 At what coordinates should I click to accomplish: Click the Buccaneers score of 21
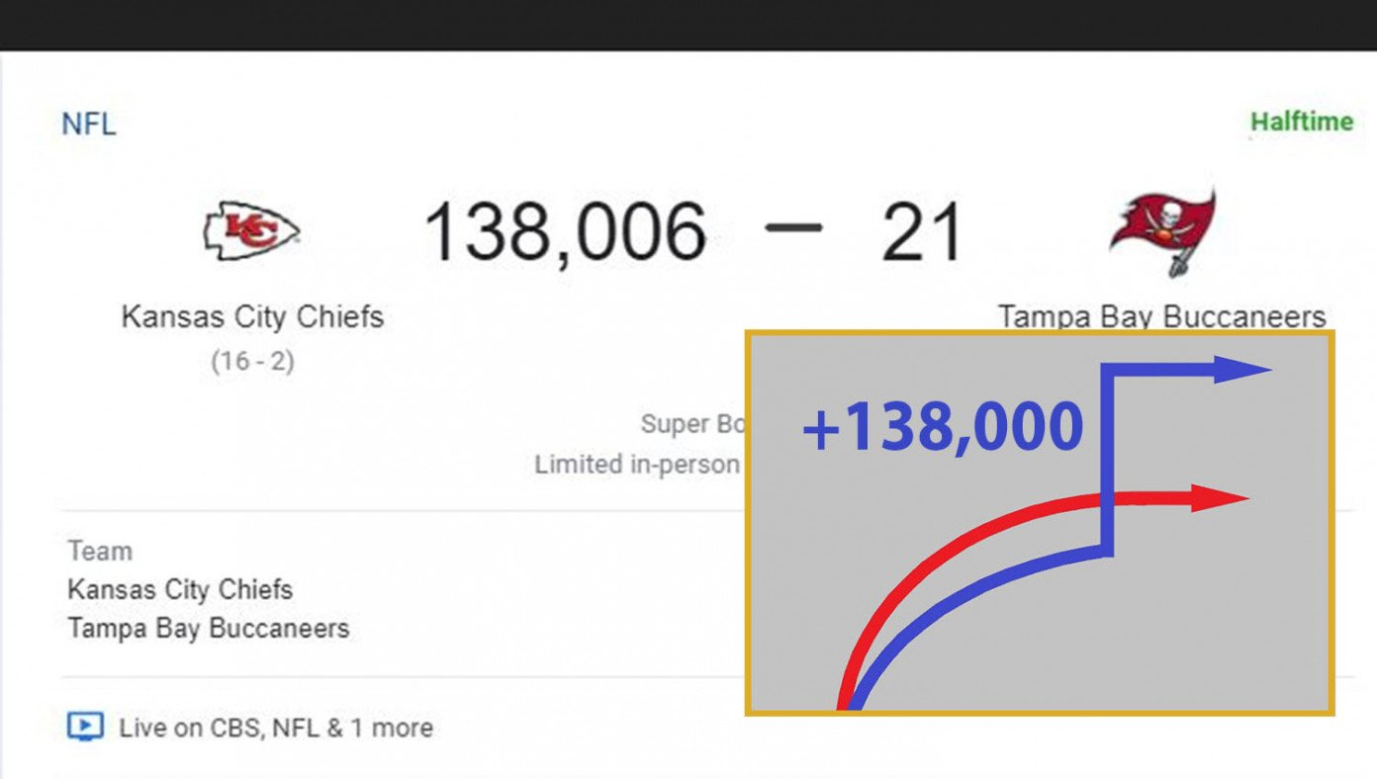point(922,232)
